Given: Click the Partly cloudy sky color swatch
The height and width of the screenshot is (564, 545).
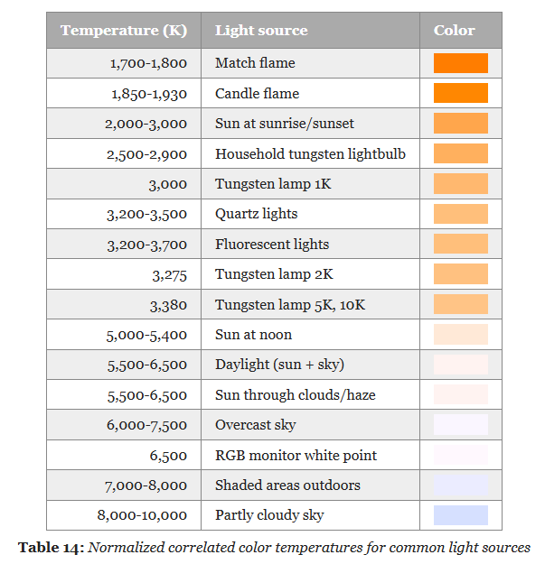Looking at the screenshot, I should click(460, 515).
